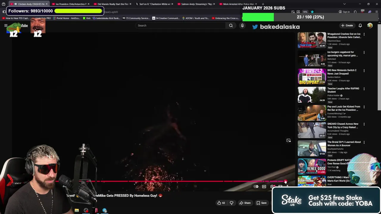
Task: Open the How to Hear PS5 Capt bookmark
Action: (16, 18)
